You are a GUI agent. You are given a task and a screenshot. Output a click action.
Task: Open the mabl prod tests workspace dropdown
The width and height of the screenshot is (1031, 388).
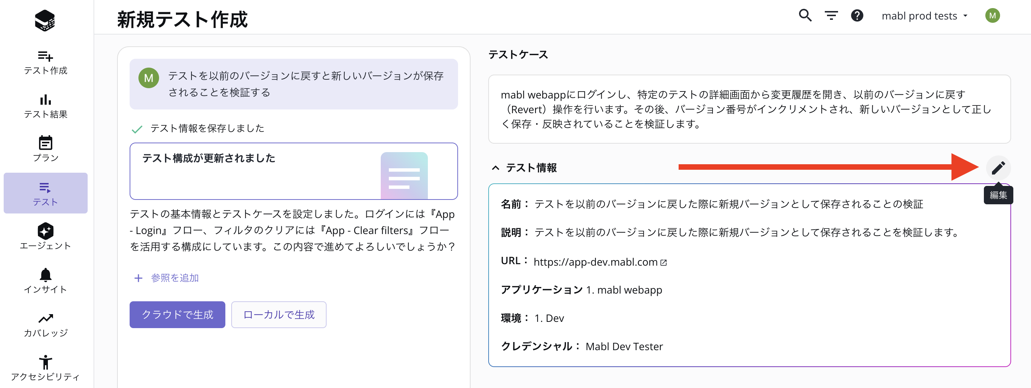[925, 16]
